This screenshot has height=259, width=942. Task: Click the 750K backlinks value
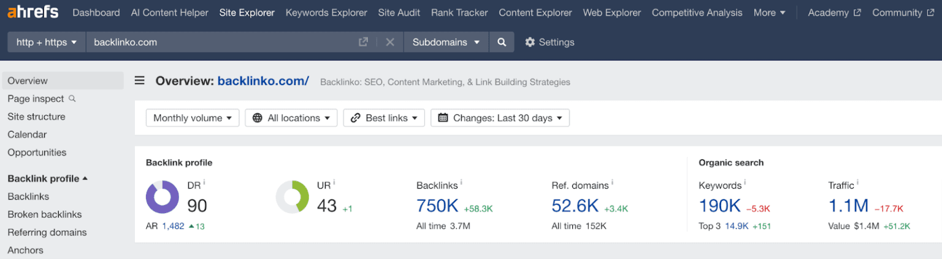point(437,206)
